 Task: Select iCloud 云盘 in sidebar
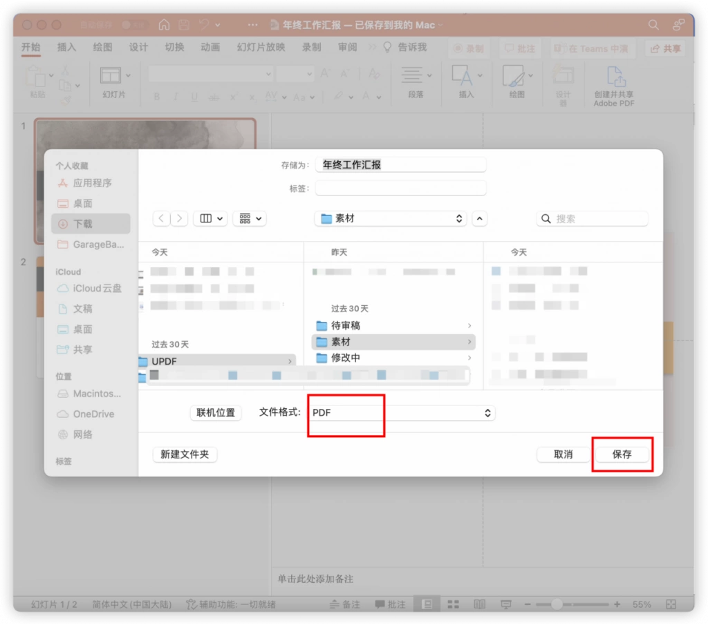pyautogui.click(x=91, y=288)
